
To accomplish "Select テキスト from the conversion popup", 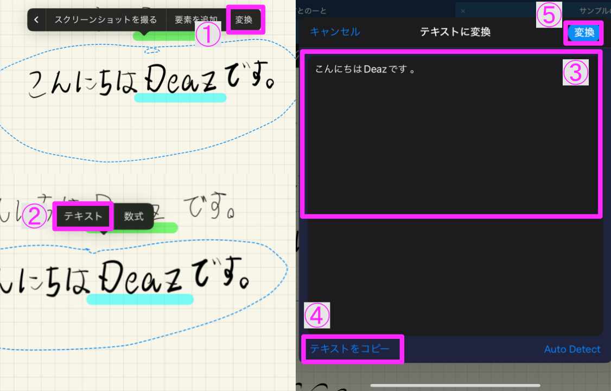I will pyautogui.click(x=82, y=216).
